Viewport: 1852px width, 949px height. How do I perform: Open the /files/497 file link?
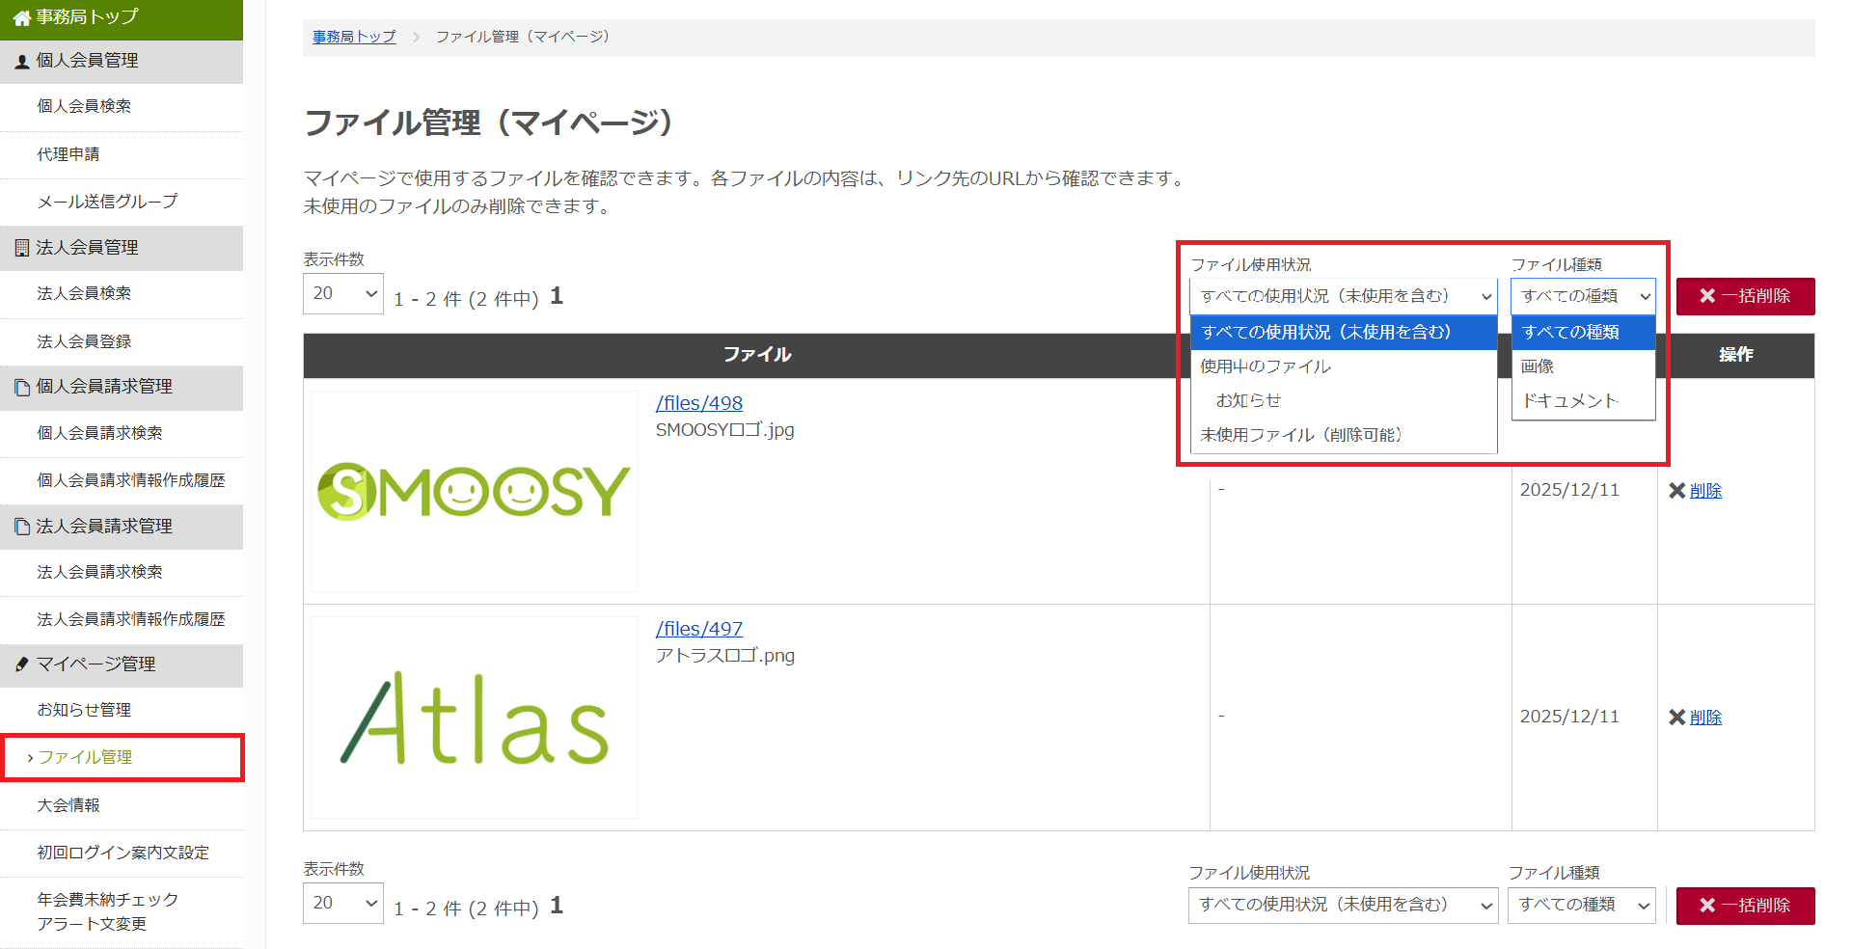(698, 628)
